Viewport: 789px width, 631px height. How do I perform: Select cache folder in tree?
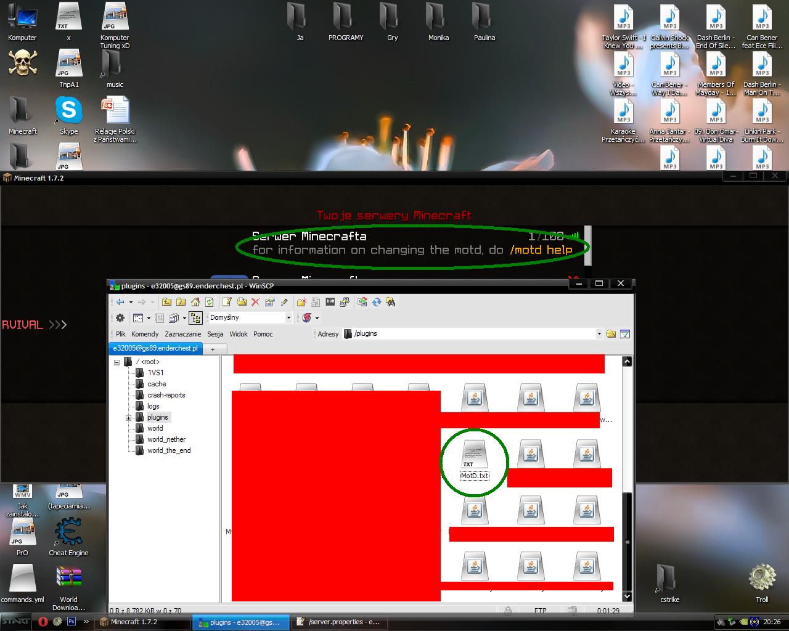coord(157,384)
